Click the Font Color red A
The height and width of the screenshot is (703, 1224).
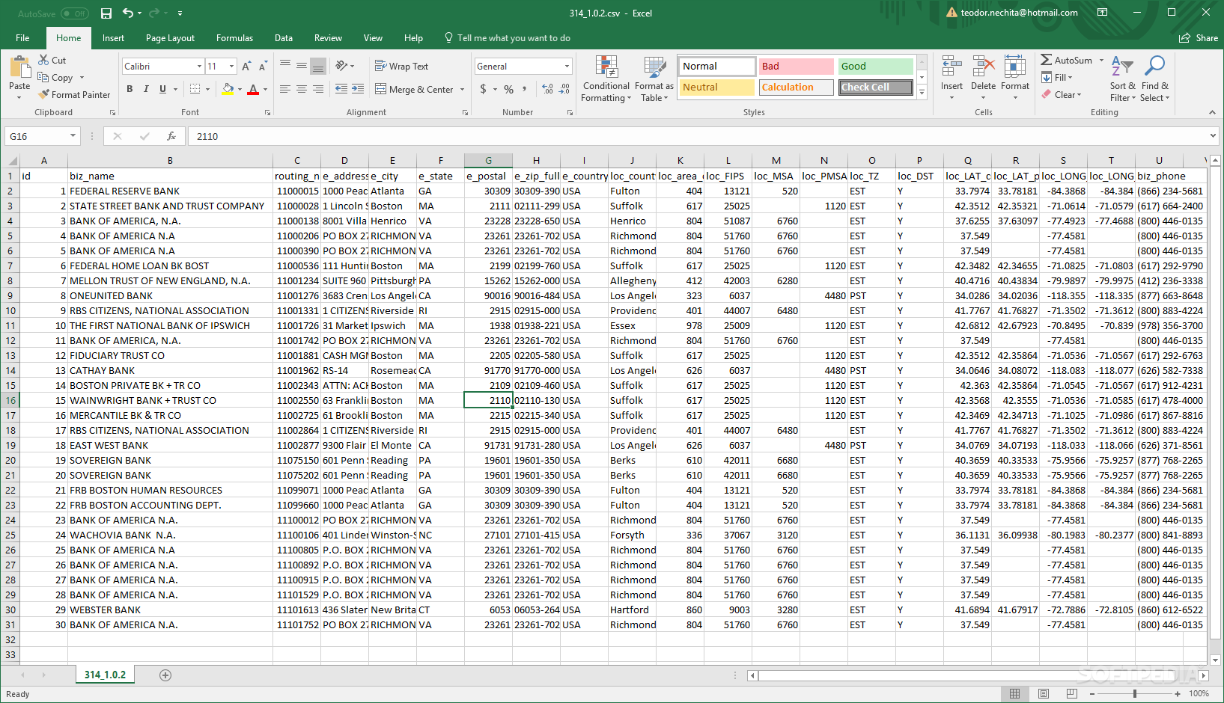click(x=253, y=89)
